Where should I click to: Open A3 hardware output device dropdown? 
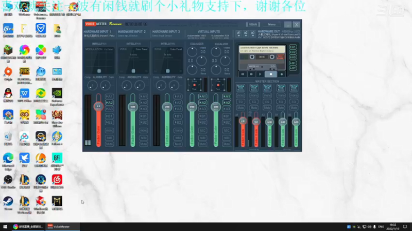coord(253,34)
